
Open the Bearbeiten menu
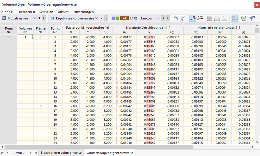click(27, 12)
